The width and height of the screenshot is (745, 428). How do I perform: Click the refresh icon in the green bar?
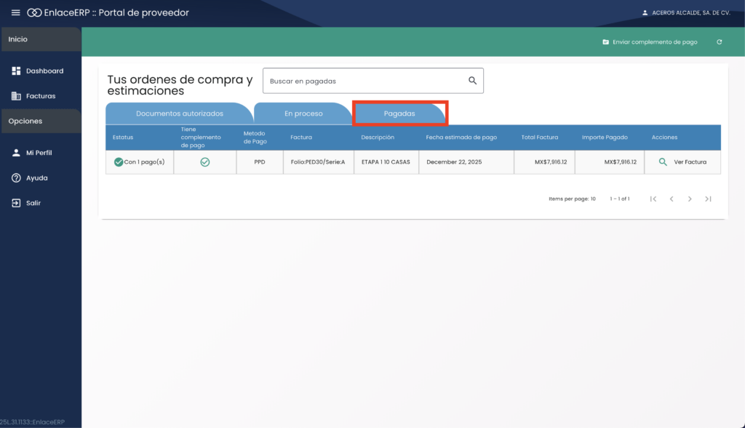coord(720,41)
